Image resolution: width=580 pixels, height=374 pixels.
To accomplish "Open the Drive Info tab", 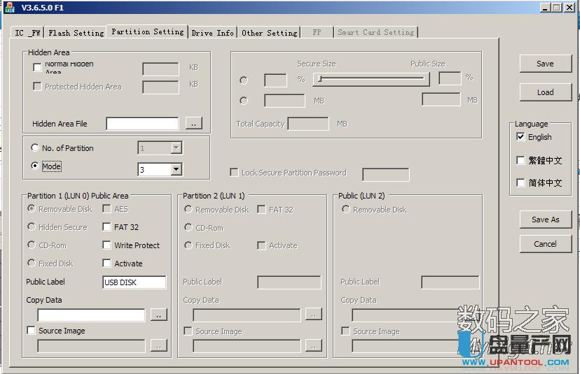I will [212, 33].
